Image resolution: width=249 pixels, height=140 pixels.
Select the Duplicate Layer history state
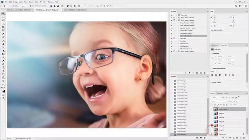point(182,108)
